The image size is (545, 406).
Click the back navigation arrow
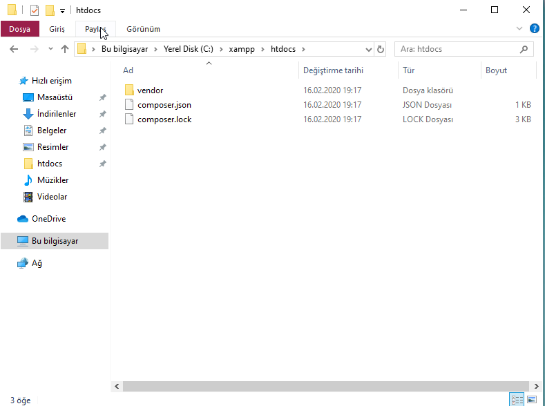14,49
